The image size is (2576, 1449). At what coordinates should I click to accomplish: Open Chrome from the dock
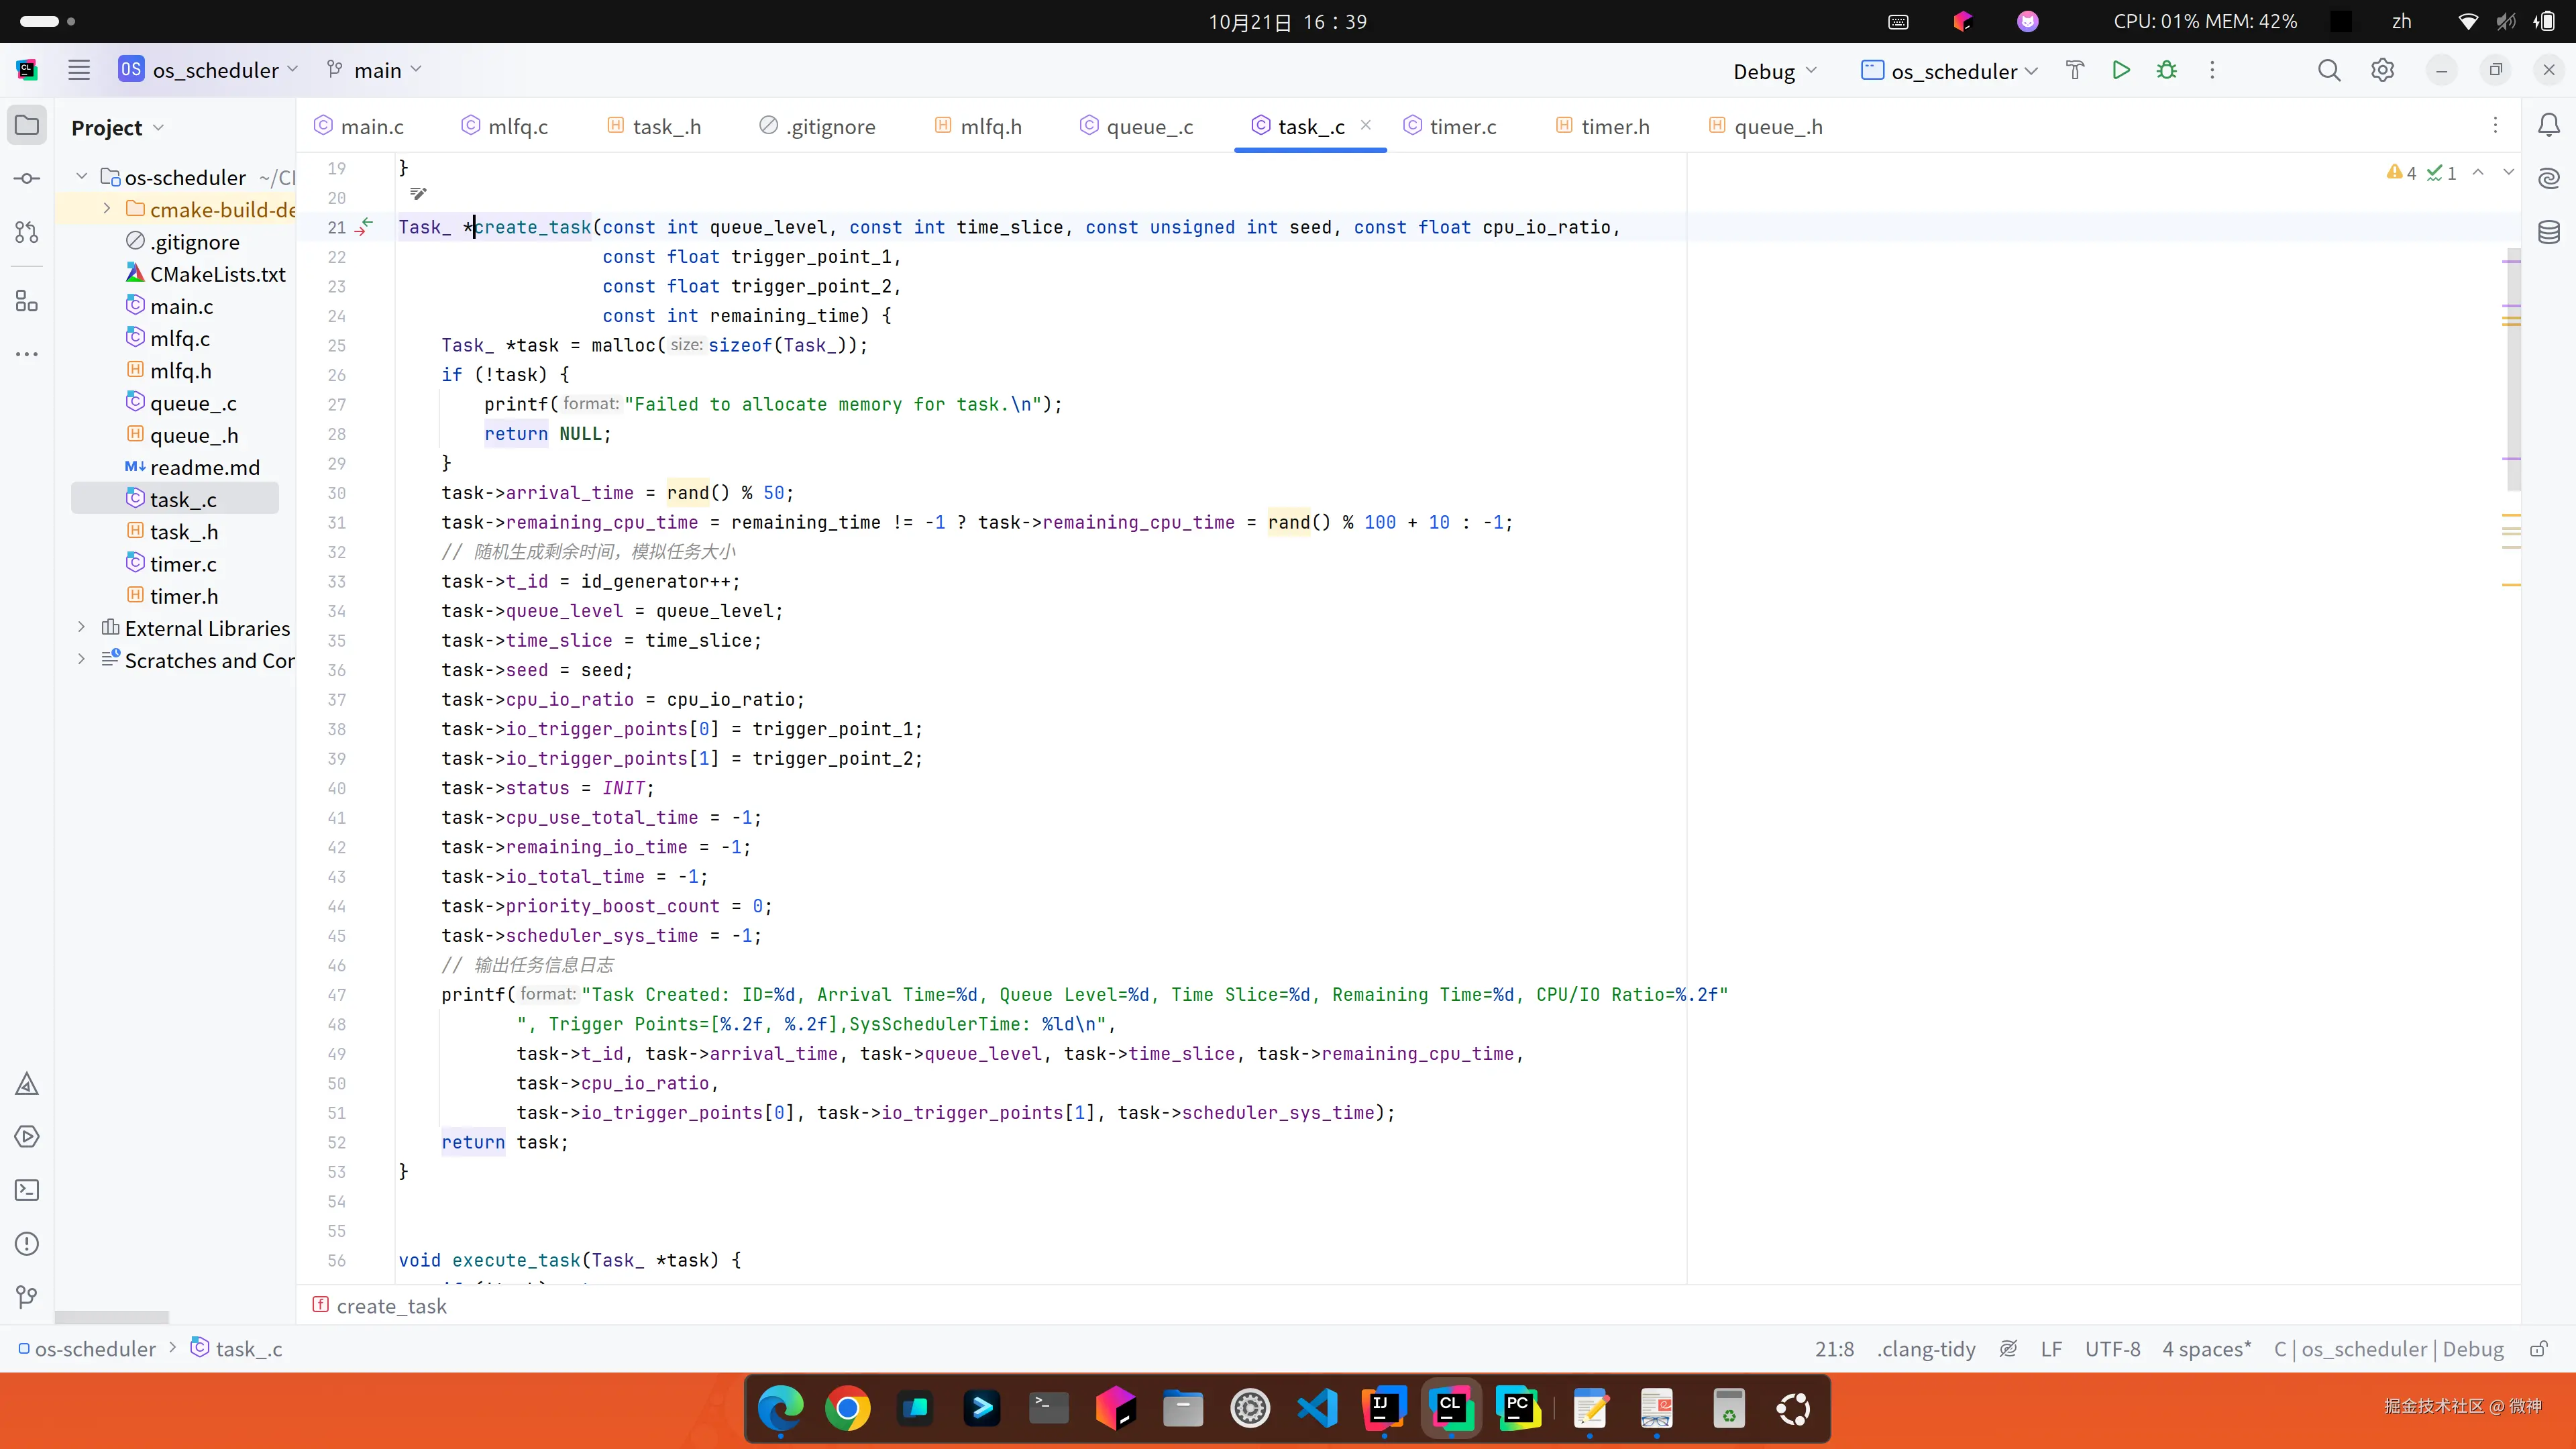pos(847,1408)
